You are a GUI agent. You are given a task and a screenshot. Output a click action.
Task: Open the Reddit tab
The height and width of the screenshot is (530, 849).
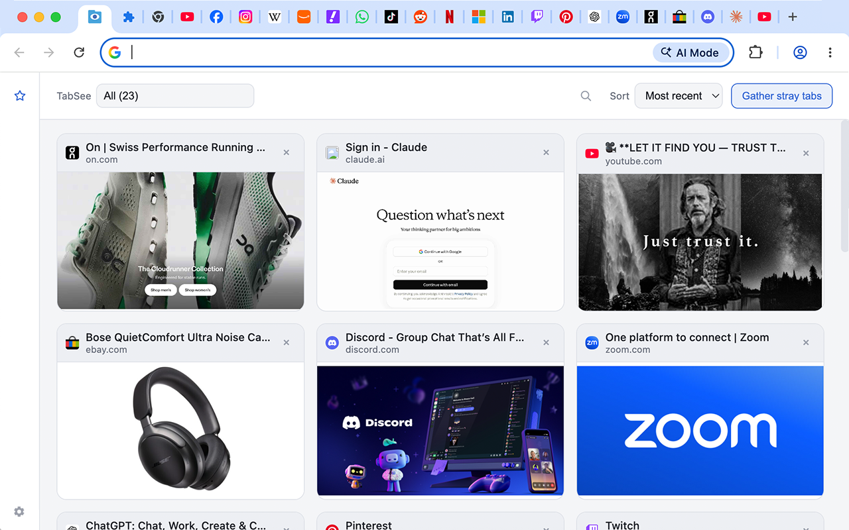(x=421, y=17)
